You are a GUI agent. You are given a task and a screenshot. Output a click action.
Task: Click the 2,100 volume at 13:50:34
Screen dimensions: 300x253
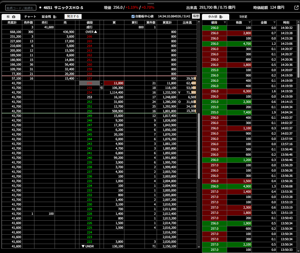[239, 244]
